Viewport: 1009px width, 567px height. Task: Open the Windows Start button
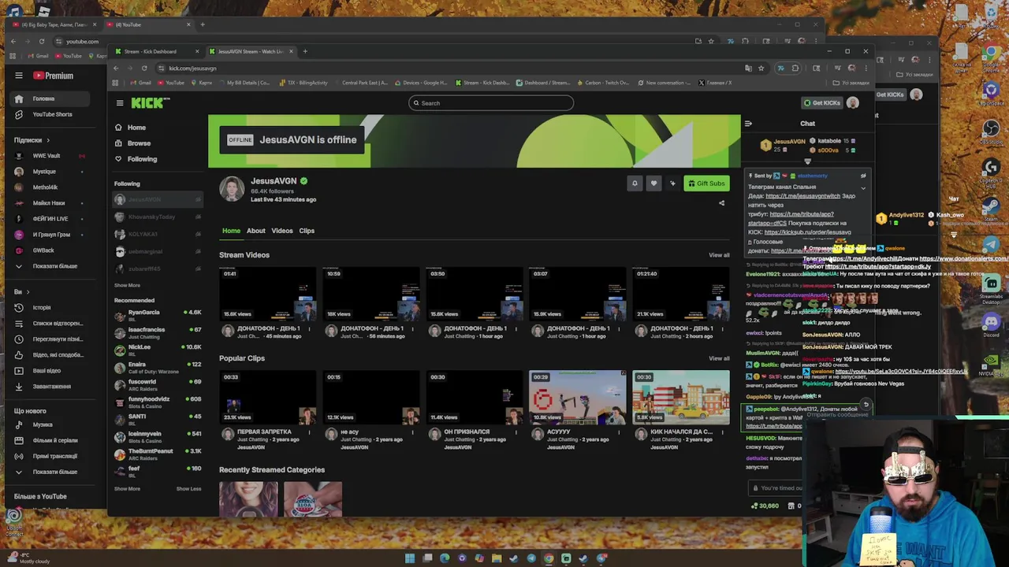tap(410, 558)
